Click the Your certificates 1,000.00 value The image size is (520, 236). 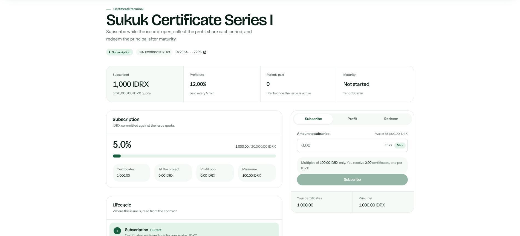(x=305, y=205)
